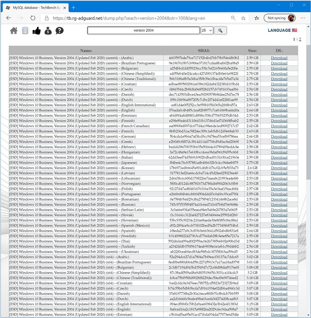Open the results-per-page dropdown showing 25
311x318 pixels.
click(x=207, y=30)
